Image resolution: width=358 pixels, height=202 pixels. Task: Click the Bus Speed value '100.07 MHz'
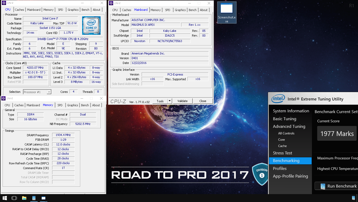coord(35,77)
